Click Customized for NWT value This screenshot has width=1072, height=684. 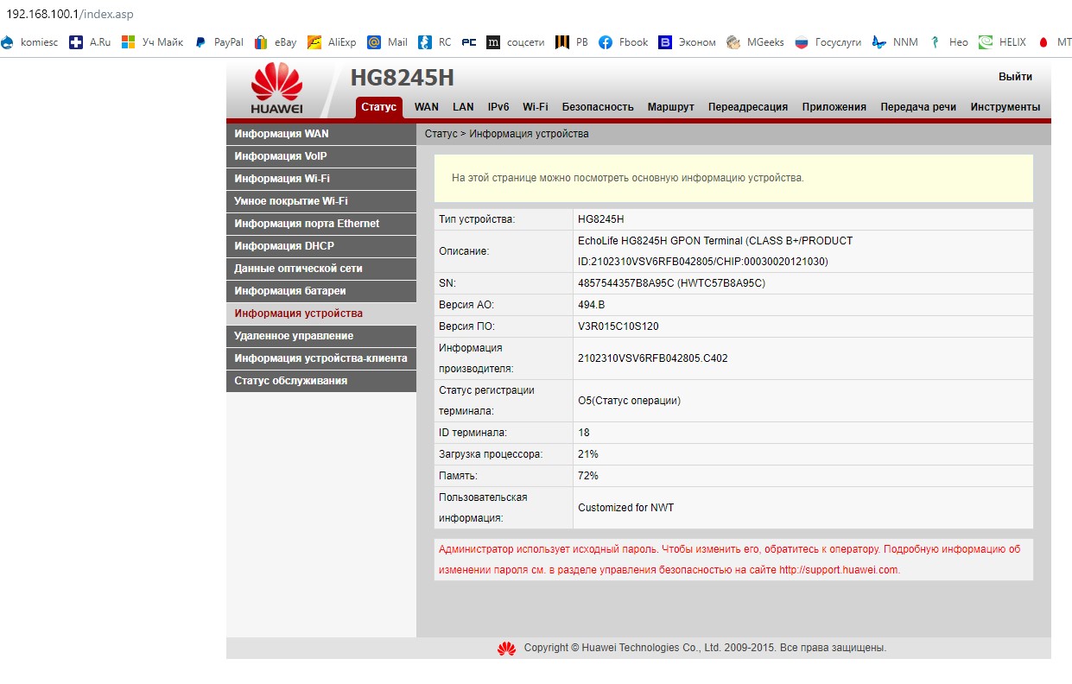(x=625, y=508)
